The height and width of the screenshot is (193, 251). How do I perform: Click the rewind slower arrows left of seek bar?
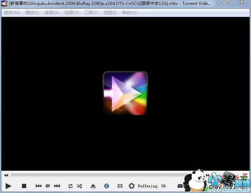tap(6, 175)
